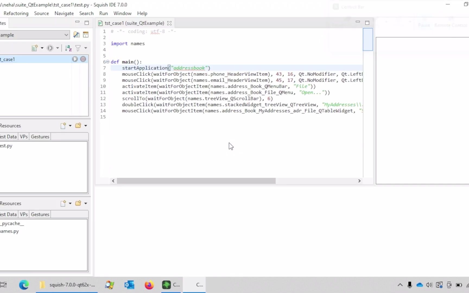Switch to Test Data tab in test case resources
Image resolution: width=469 pixels, height=293 pixels.
(8, 136)
